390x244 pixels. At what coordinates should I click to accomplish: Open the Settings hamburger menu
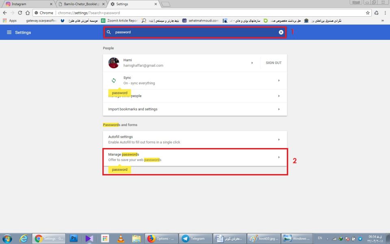pos(9,32)
